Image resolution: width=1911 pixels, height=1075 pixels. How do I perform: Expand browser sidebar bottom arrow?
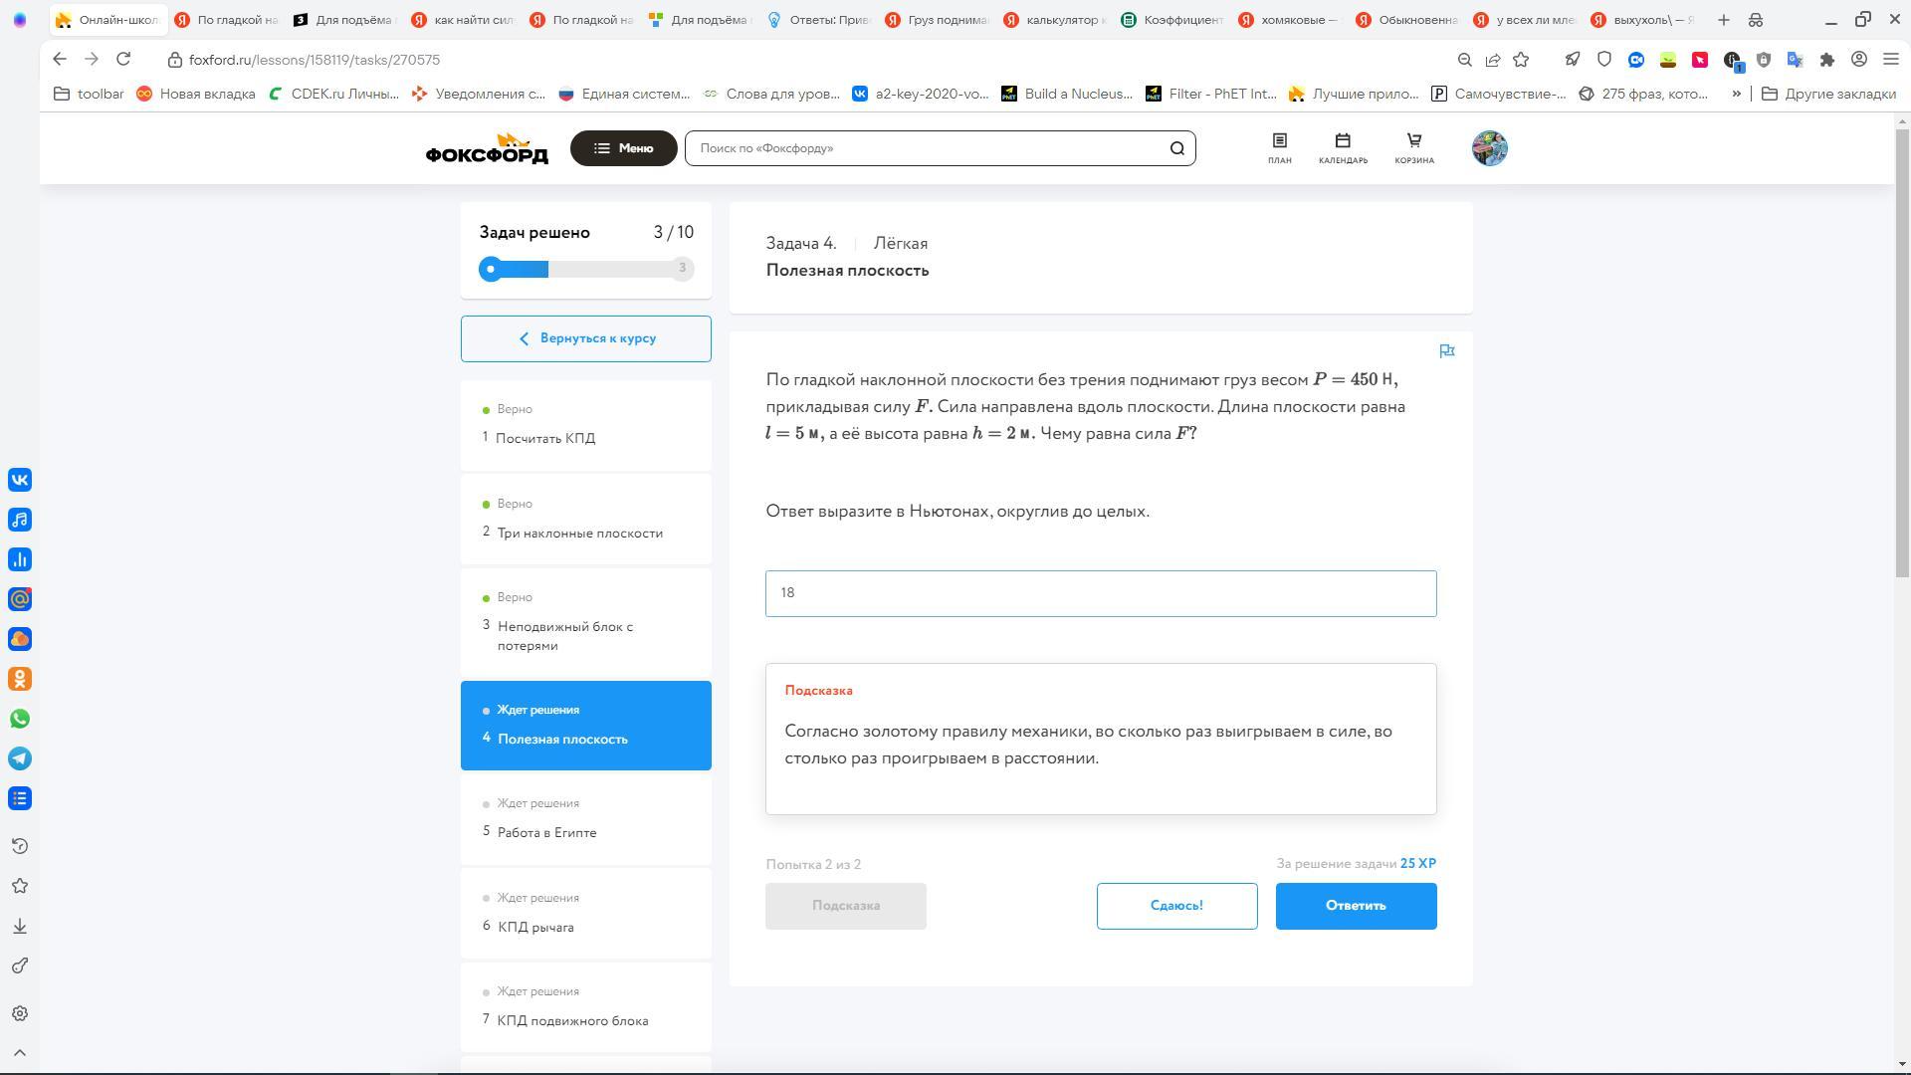click(20, 1052)
